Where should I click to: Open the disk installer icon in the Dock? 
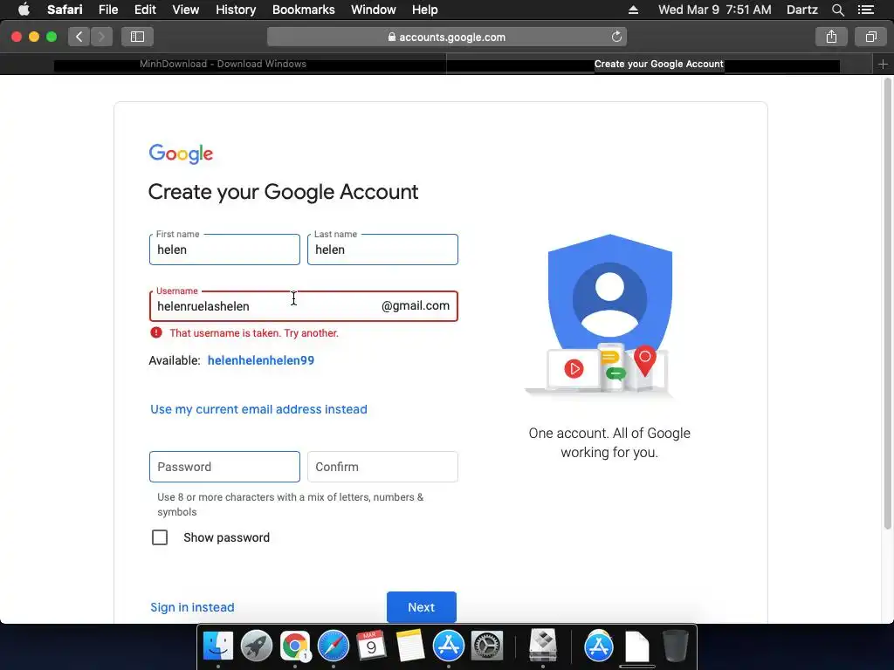542,645
